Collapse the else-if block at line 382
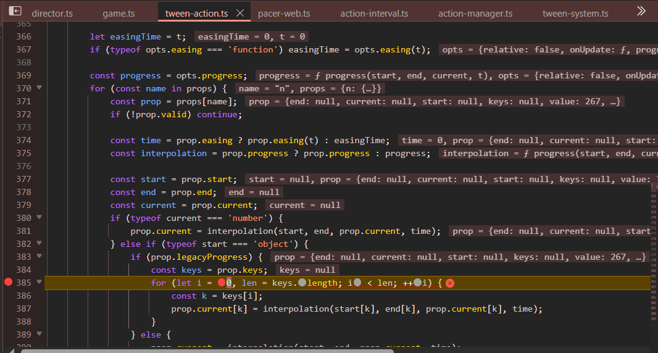This screenshot has height=353, width=658. tap(39, 243)
